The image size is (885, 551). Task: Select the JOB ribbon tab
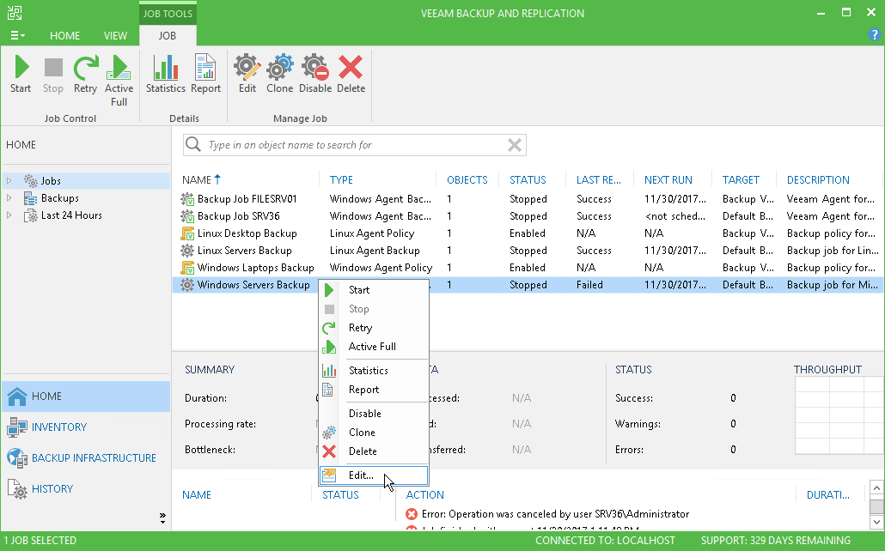(167, 35)
